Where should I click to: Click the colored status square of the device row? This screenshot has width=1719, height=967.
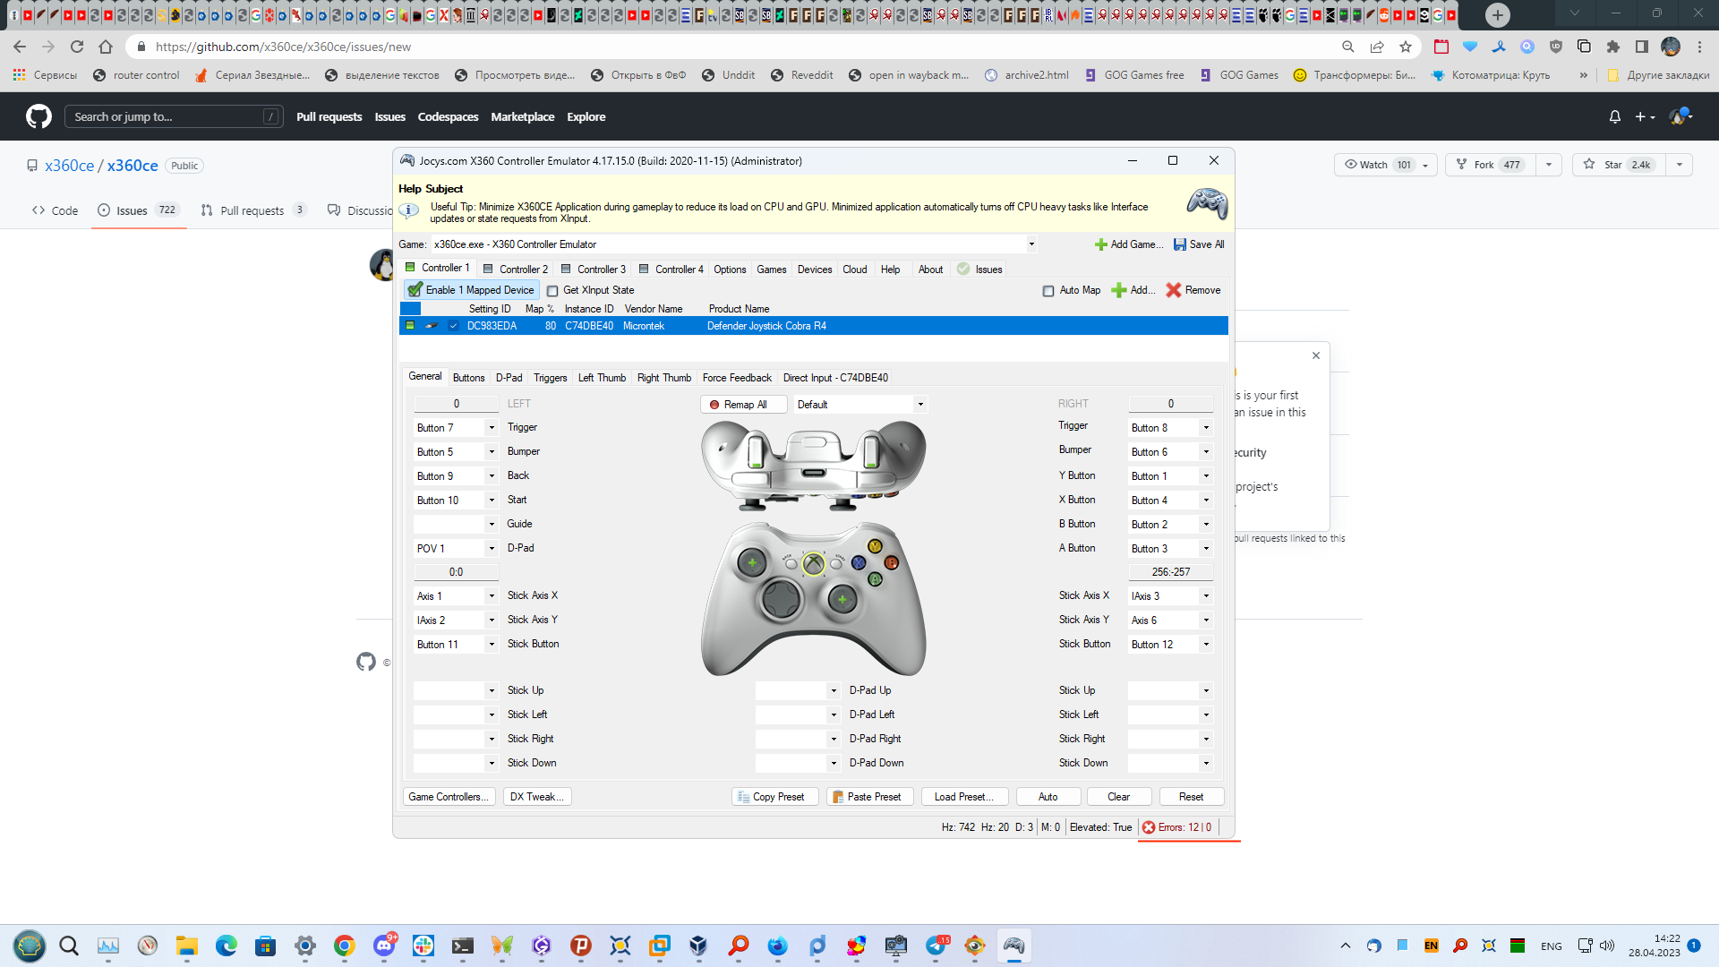coord(408,326)
